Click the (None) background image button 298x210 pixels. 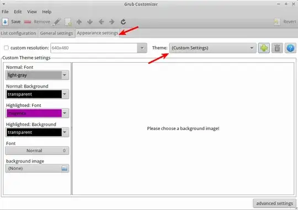point(37,169)
